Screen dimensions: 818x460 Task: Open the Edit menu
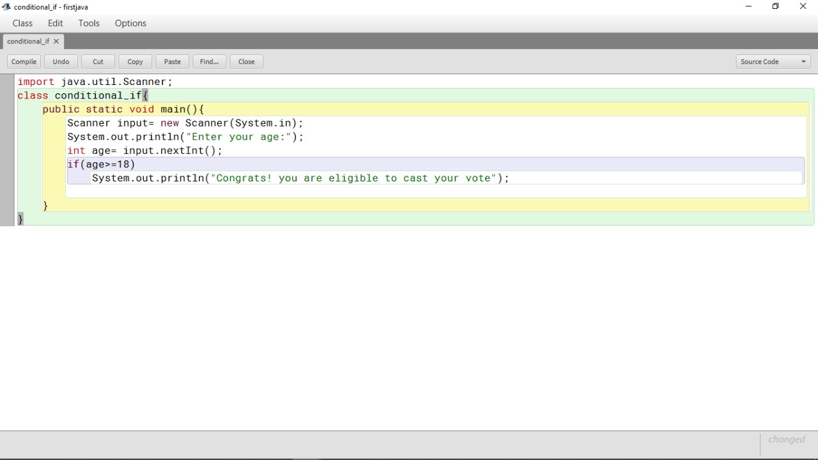click(x=55, y=23)
